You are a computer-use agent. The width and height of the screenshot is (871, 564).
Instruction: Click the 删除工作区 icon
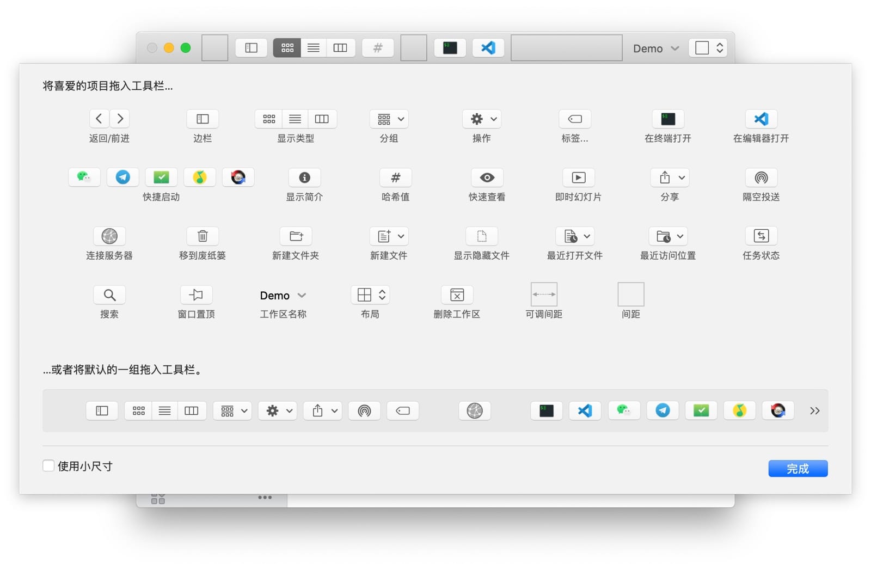[x=456, y=295]
